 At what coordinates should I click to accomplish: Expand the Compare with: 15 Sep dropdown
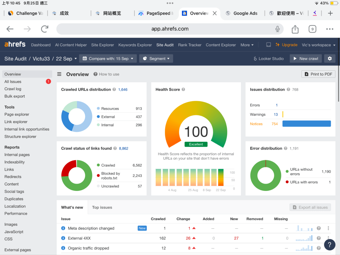click(108, 58)
